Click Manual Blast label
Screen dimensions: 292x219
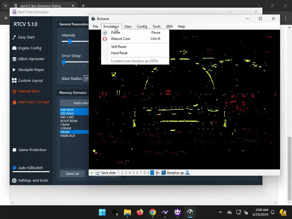pyautogui.click(x=29, y=91)
